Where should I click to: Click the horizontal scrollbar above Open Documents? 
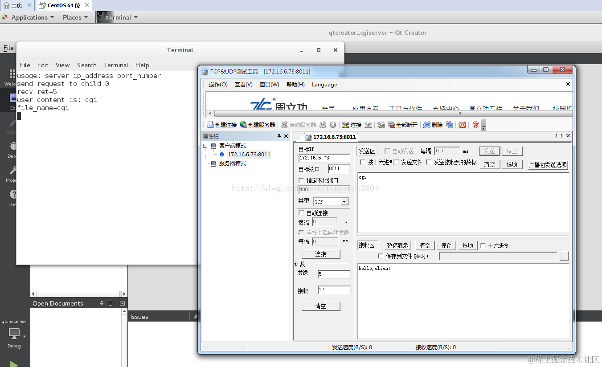click(x=79, y=294)
